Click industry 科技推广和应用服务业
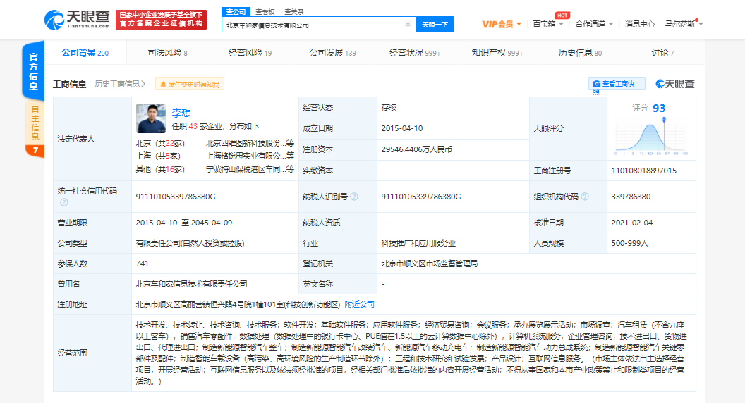Viewport: 745px width, 403px height. point(418,243)
